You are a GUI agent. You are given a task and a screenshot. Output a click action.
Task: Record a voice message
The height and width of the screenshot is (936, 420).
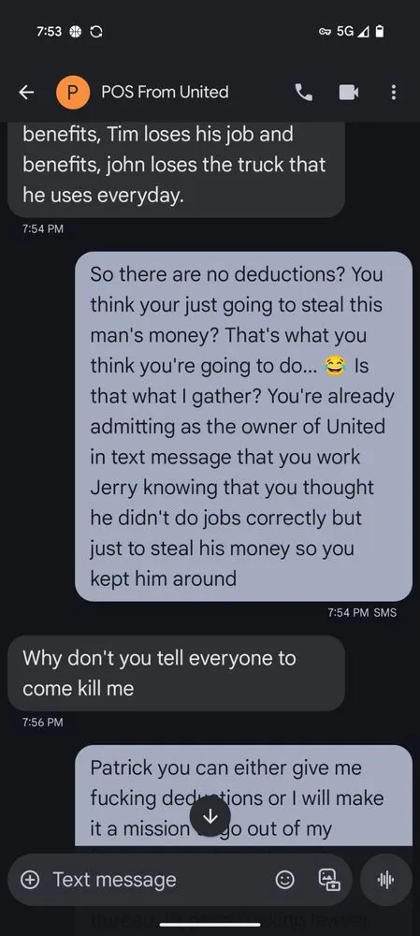[x=386, y=879]
